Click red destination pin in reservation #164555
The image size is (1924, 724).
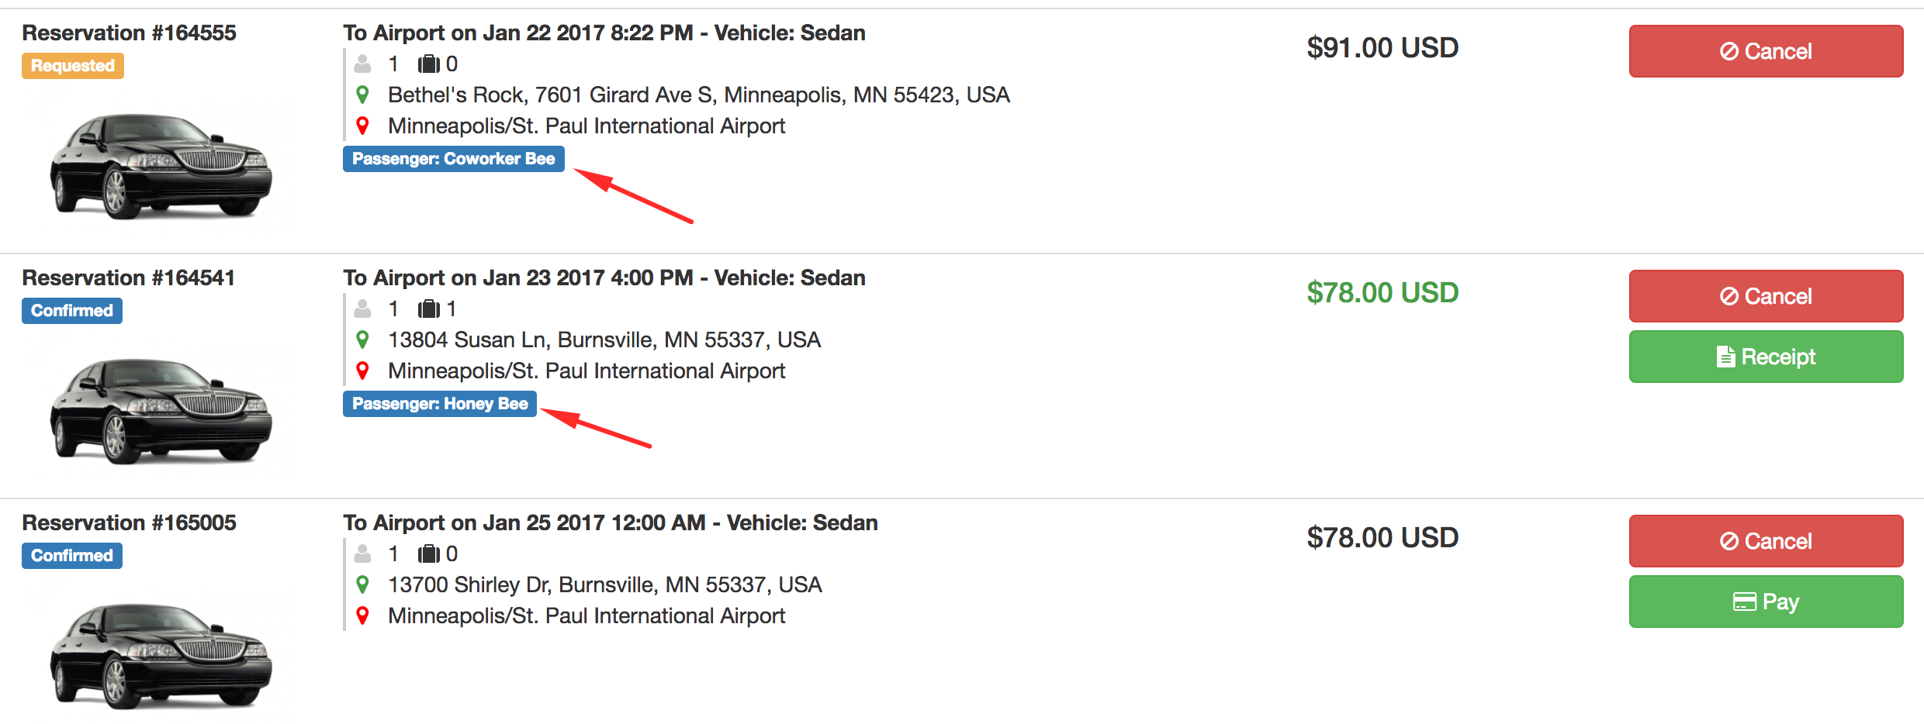pos(362,126)
